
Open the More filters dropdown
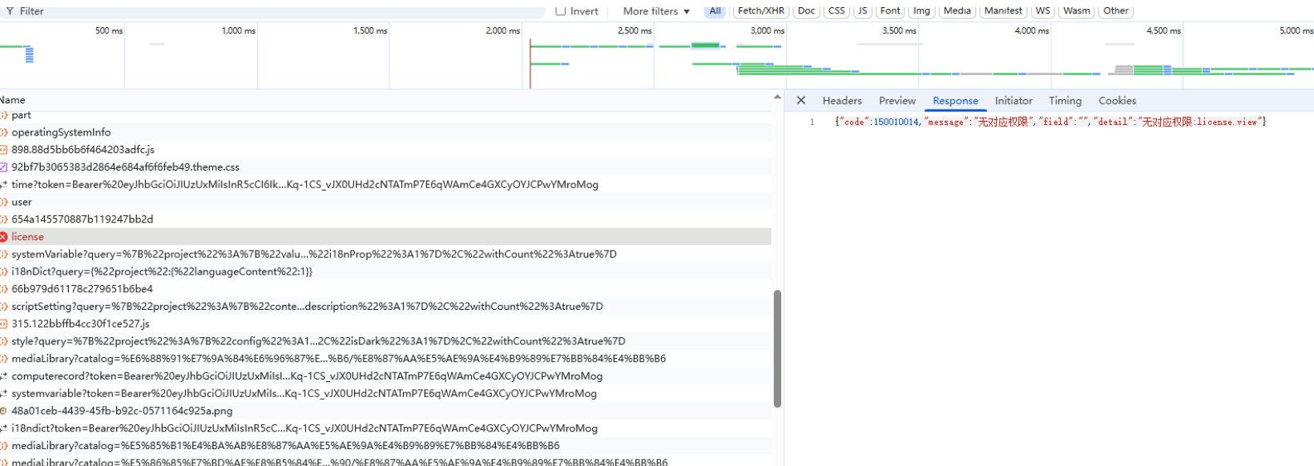(656, 11)
